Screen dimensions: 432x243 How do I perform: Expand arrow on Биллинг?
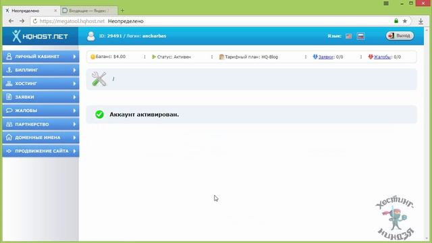coord(74,70)
